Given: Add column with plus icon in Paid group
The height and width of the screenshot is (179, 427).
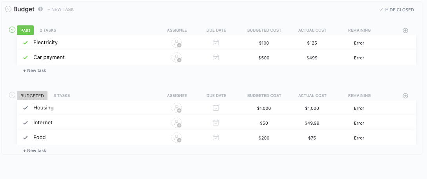Looking at the screenshot, I should (x=405, y=30).
